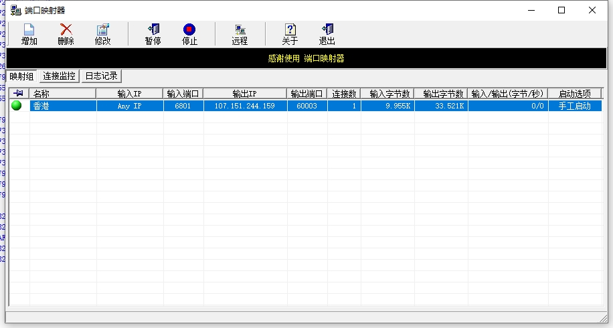Select the 香港 mapping row
Image resolution: width=613 pixels, height=328 pixels.
click(62, 106)
